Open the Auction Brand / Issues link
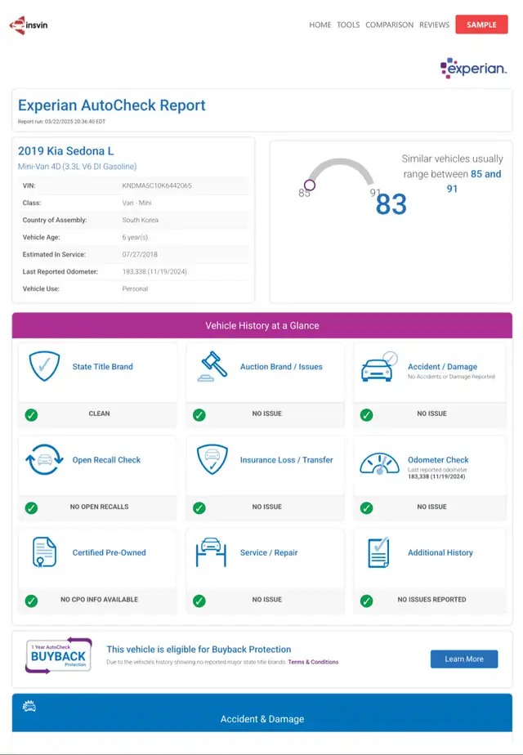Screen dimensions: 523x755 281,366
